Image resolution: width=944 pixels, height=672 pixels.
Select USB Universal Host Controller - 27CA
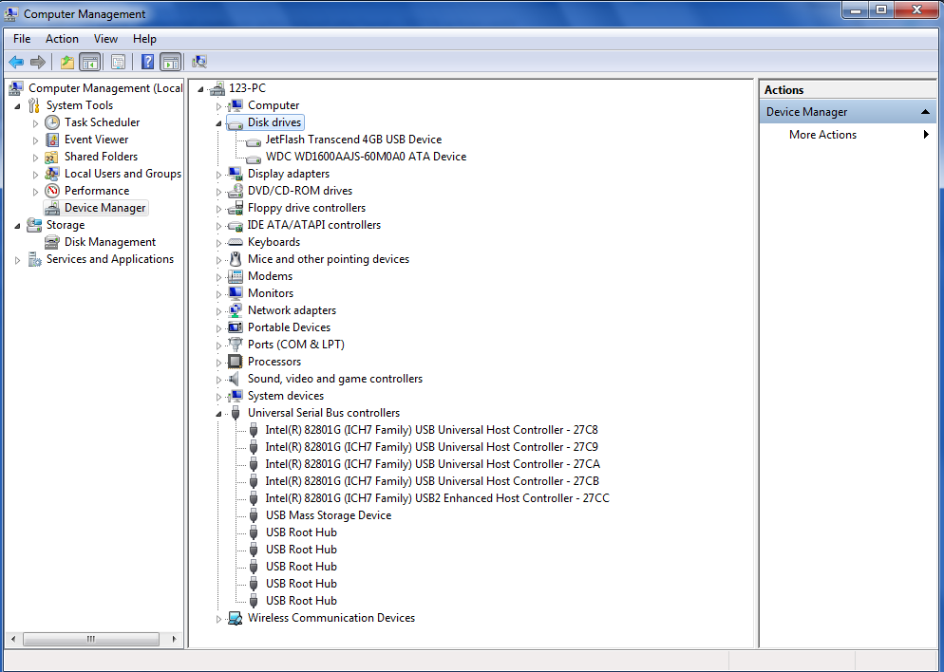pos(433,464)
